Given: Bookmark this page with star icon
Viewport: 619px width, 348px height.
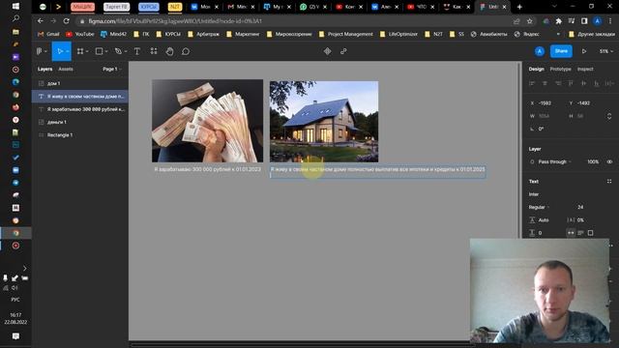Looking at the screenshot, I should 530,21.
